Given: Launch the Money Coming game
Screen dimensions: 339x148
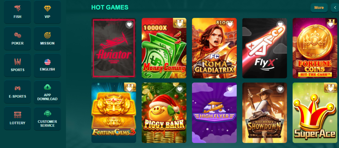Looking at the screenshot, I should click(164, 48).
